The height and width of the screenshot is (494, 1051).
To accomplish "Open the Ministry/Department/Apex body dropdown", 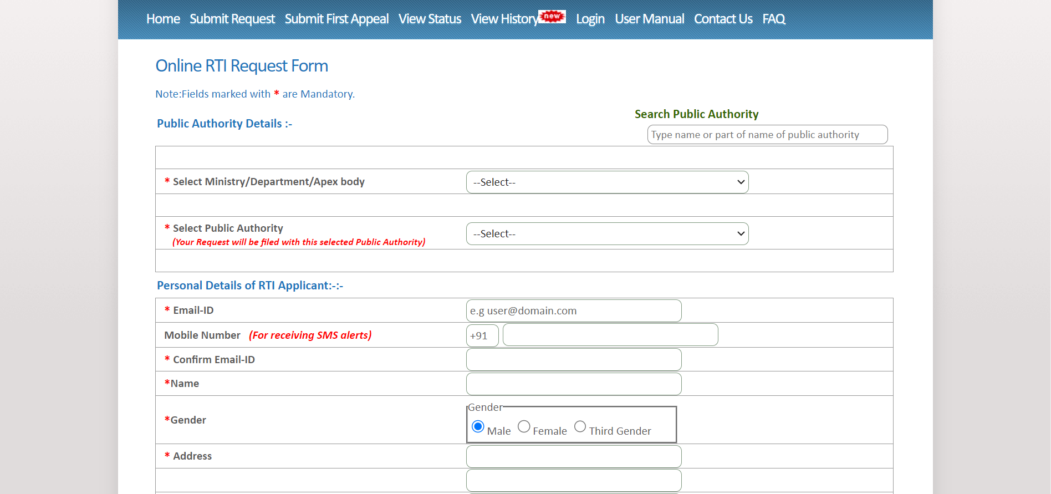I will point(607,182).
